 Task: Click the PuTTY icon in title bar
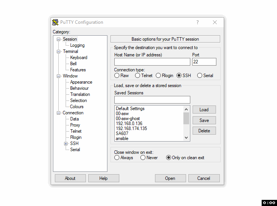click(55, 22)
